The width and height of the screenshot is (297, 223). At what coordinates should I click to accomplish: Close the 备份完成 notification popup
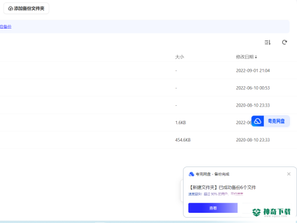(289, 174)
